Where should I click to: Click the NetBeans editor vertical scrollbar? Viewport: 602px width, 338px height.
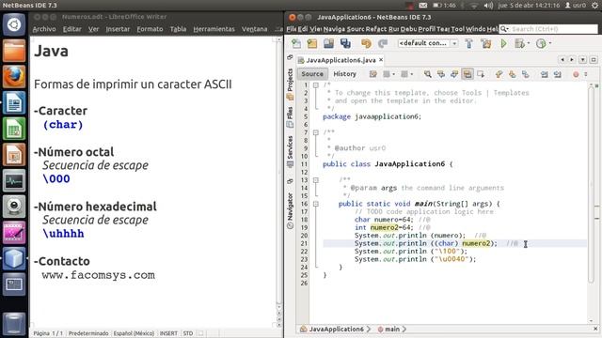click(592, 186)
